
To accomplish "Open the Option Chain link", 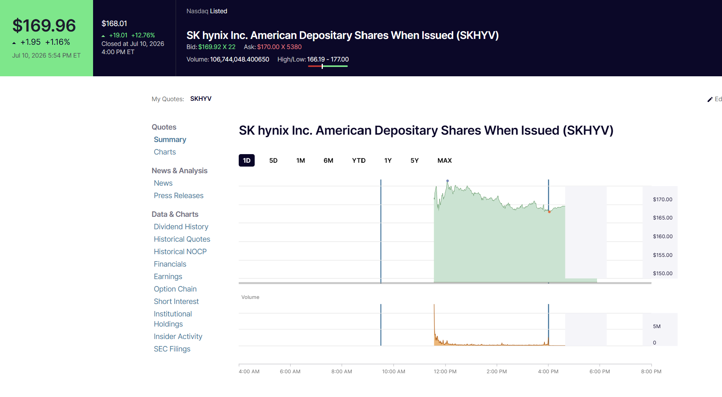I will click(175, 289).
